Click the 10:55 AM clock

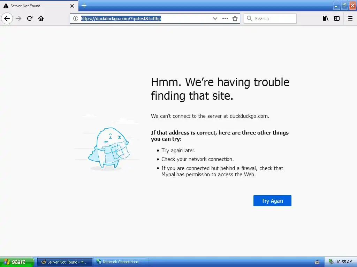[x=344, y=262]
